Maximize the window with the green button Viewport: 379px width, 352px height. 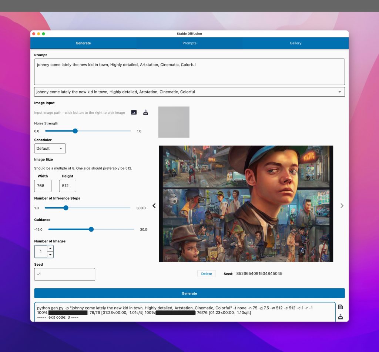point(44,34)
